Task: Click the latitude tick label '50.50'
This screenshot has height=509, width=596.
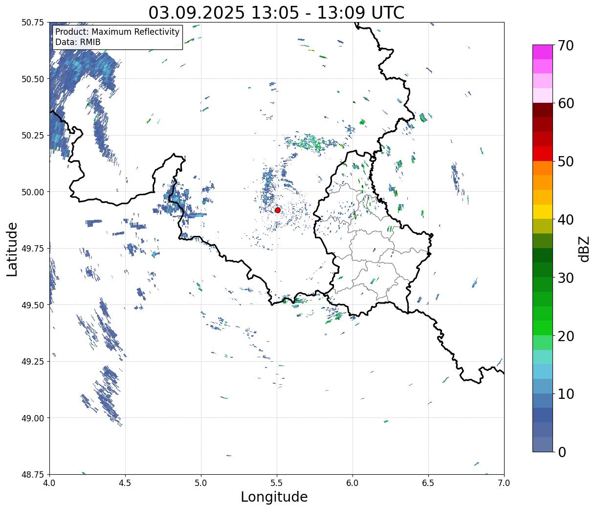Action: pyautogui.click(x=33, y=79)
